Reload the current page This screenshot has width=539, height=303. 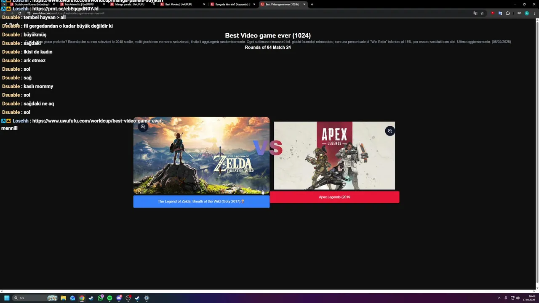pyautogui.click(x=20, y=13)
